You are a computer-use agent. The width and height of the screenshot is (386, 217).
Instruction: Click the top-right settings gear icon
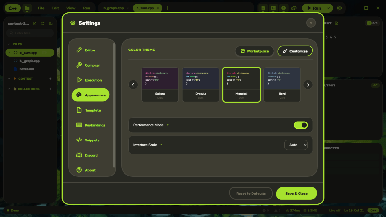(x=339, y=8)
